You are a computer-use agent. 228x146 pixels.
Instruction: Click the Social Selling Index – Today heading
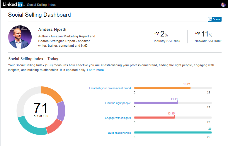33,59
